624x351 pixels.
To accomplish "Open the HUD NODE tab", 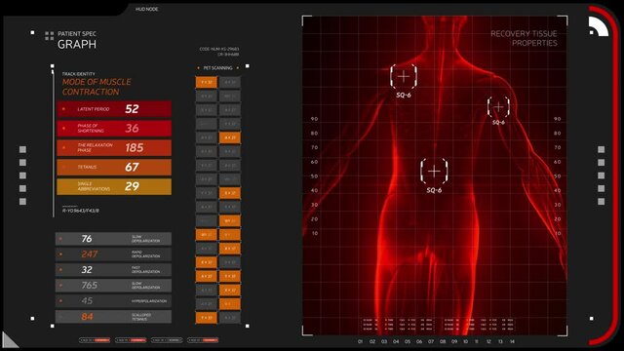I will pos(146,9).
